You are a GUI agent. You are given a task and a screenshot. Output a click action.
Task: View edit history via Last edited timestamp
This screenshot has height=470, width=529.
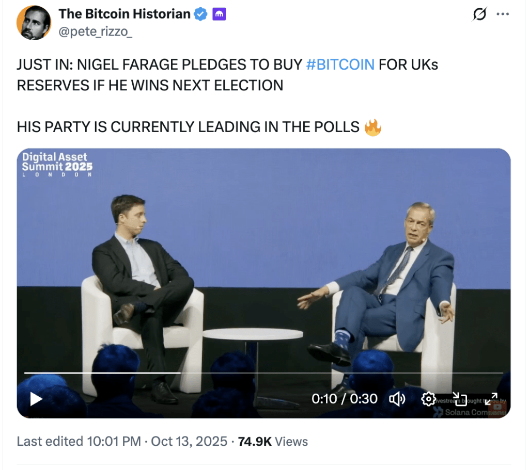(x=122, y=442)
